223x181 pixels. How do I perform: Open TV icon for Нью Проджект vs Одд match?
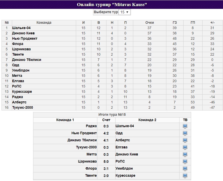(x=185, y=133)
